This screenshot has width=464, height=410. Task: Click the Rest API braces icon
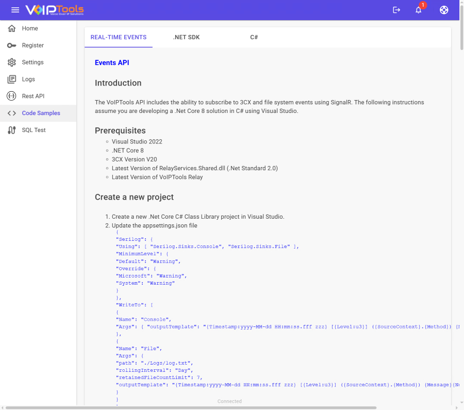click(x=12, y=96)
